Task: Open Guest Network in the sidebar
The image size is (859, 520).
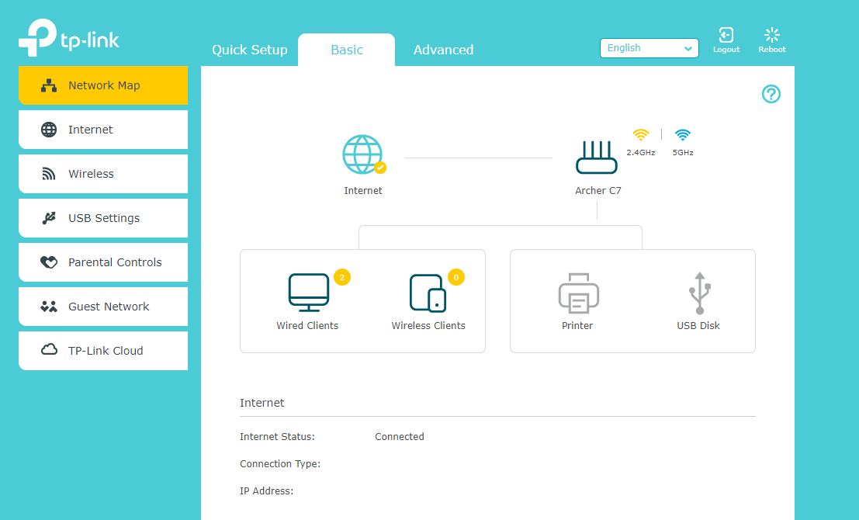Action: pyautogui.click(x=103, y=307)
